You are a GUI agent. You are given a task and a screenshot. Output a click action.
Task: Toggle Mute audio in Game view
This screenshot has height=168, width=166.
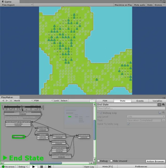pos(140,5)
